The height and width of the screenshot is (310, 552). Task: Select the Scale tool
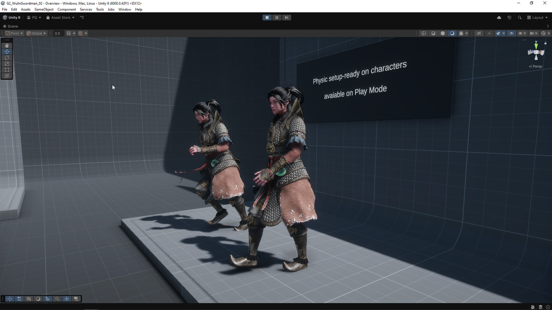point(7,64)
